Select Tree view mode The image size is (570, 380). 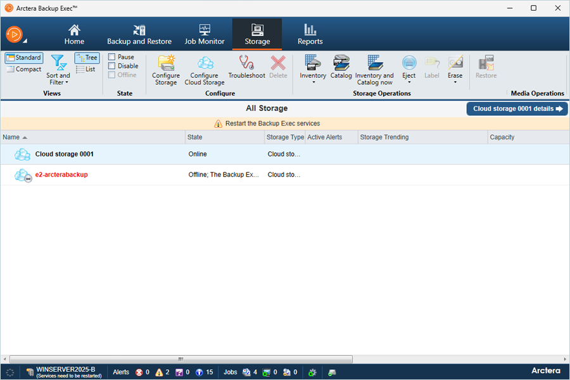point(87,58)
